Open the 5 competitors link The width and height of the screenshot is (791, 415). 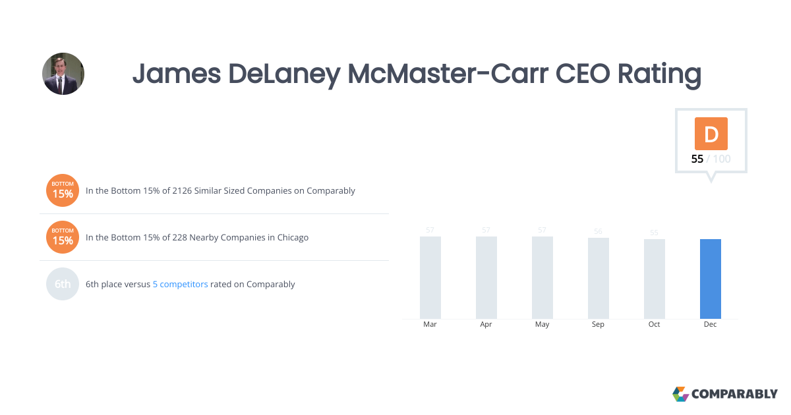(181, 285)
